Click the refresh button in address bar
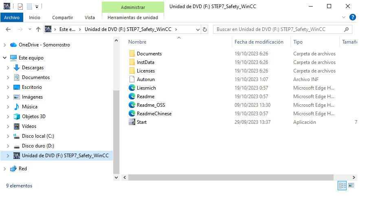Viewport: 391px width, 220px height. 205,29
